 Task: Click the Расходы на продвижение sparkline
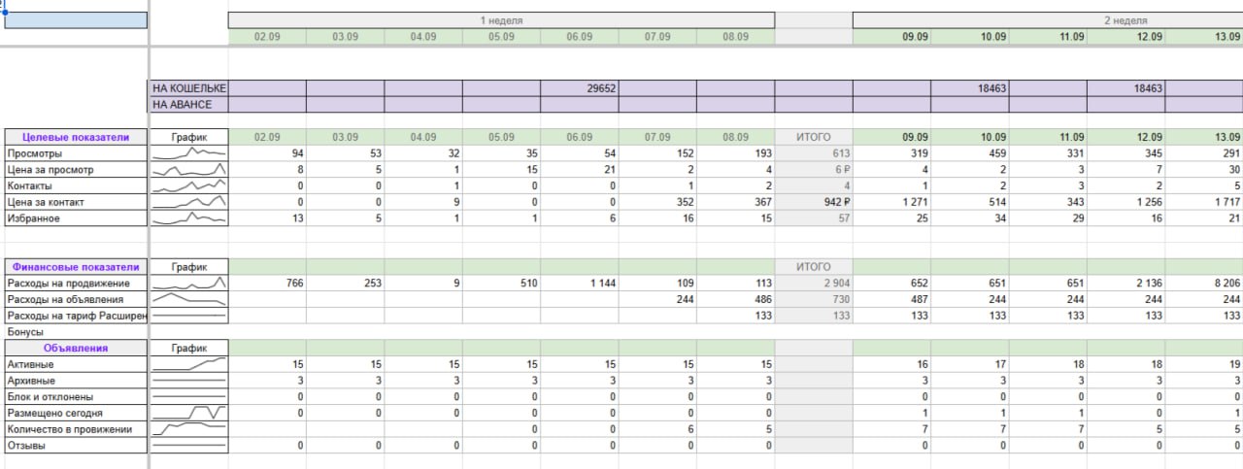(189, 284)
